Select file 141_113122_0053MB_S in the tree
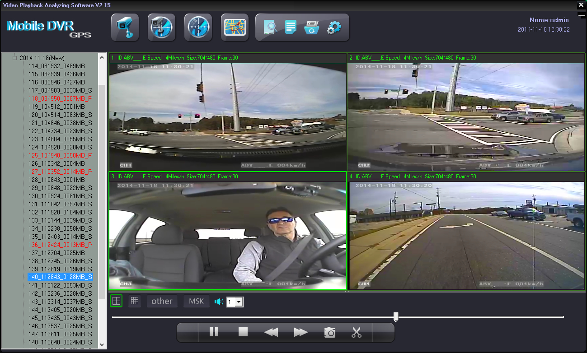The image size is (587, 353). [x=60, y=285]
